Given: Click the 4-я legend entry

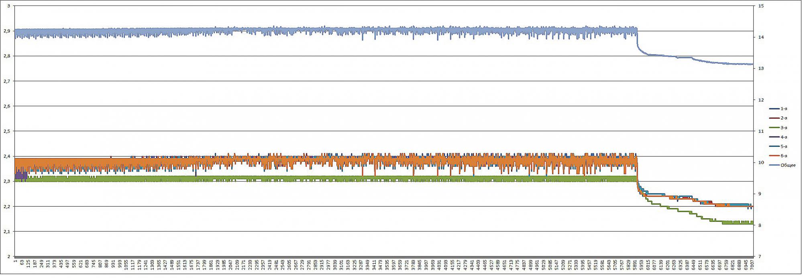Looking at the screenshot, I should tap(783, 137).
